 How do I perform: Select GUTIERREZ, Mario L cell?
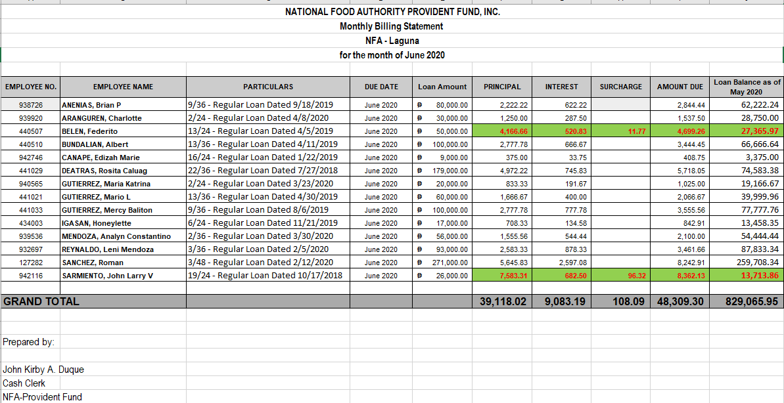(x=123, y=197)
